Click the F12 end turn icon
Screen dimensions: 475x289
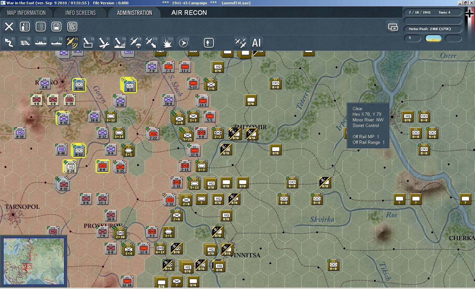(183, 43)
